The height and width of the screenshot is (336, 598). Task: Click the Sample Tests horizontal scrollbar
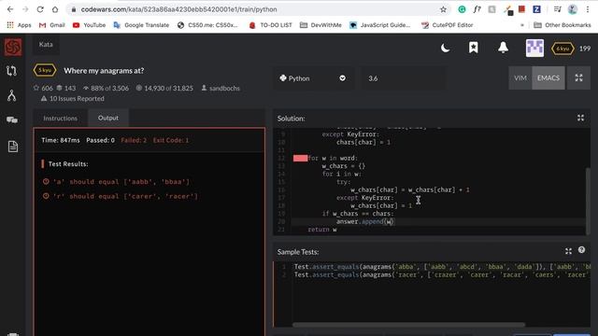point(408,325)
